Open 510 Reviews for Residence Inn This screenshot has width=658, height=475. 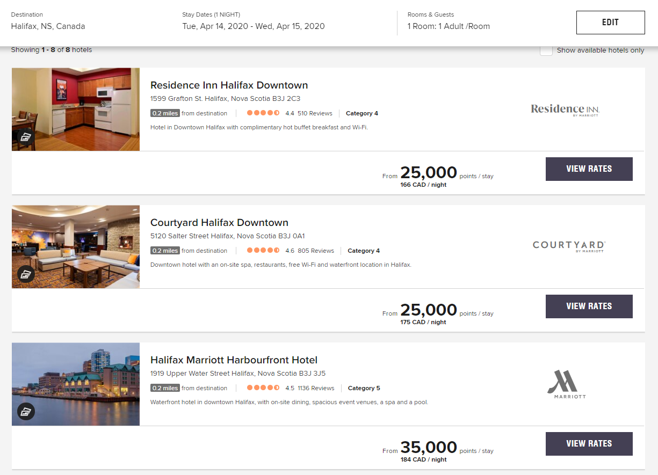(315, 113)
